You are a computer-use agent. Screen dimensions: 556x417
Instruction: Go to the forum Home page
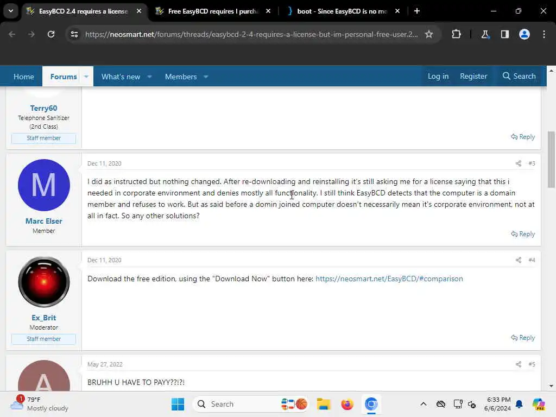click(x=24, y=77)
